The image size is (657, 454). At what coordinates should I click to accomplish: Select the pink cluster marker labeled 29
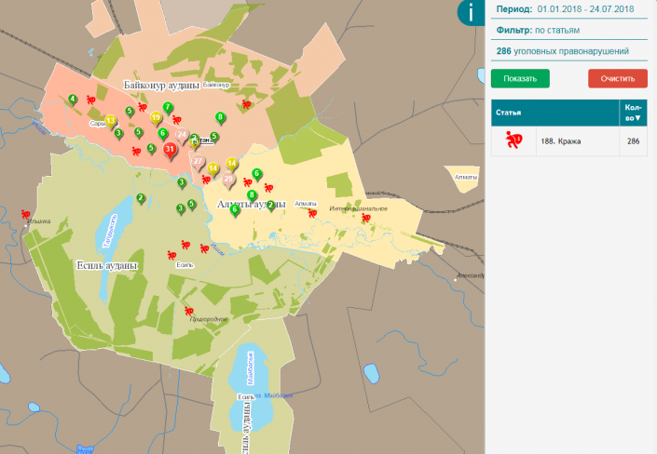(x=227, y=180)
